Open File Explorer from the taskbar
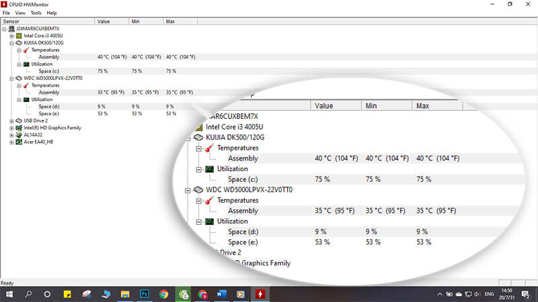Viewport: 538px width, 302px height. tap(125, 294)
